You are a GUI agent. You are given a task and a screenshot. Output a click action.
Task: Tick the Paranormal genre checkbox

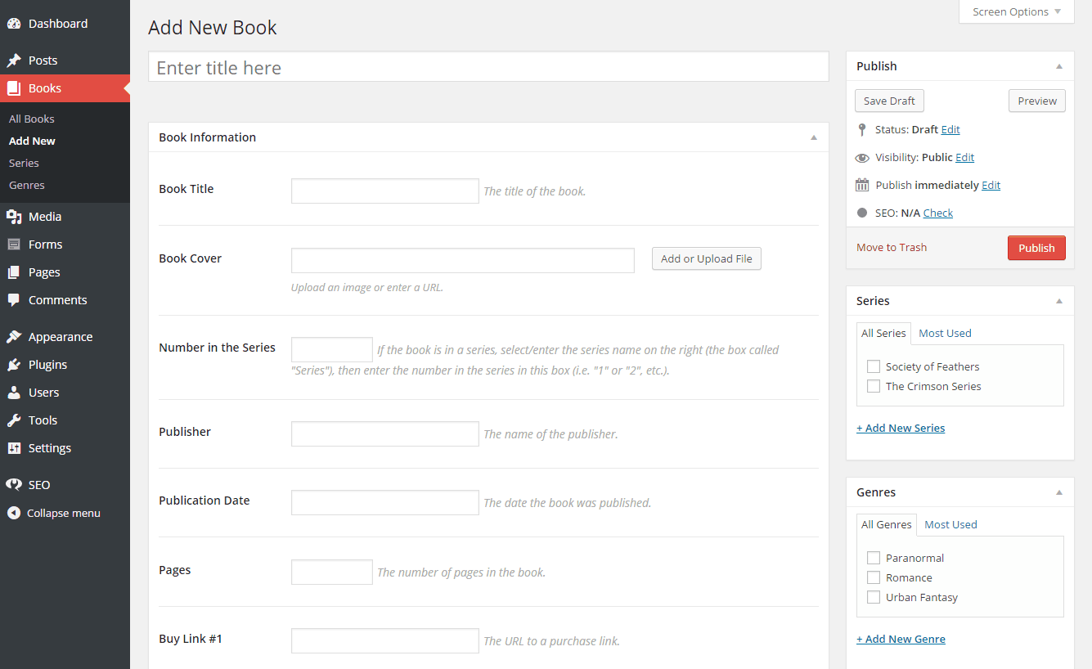click(874, 558)
